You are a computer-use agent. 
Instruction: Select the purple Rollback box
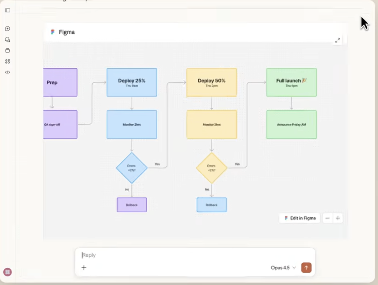[x=132, y=205]
